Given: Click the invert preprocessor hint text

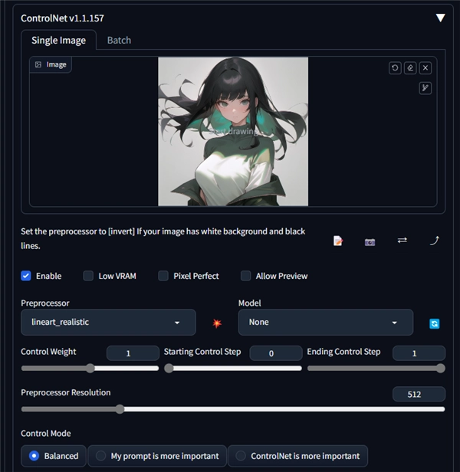Looking at the screenshot, I should click(163, 238).
